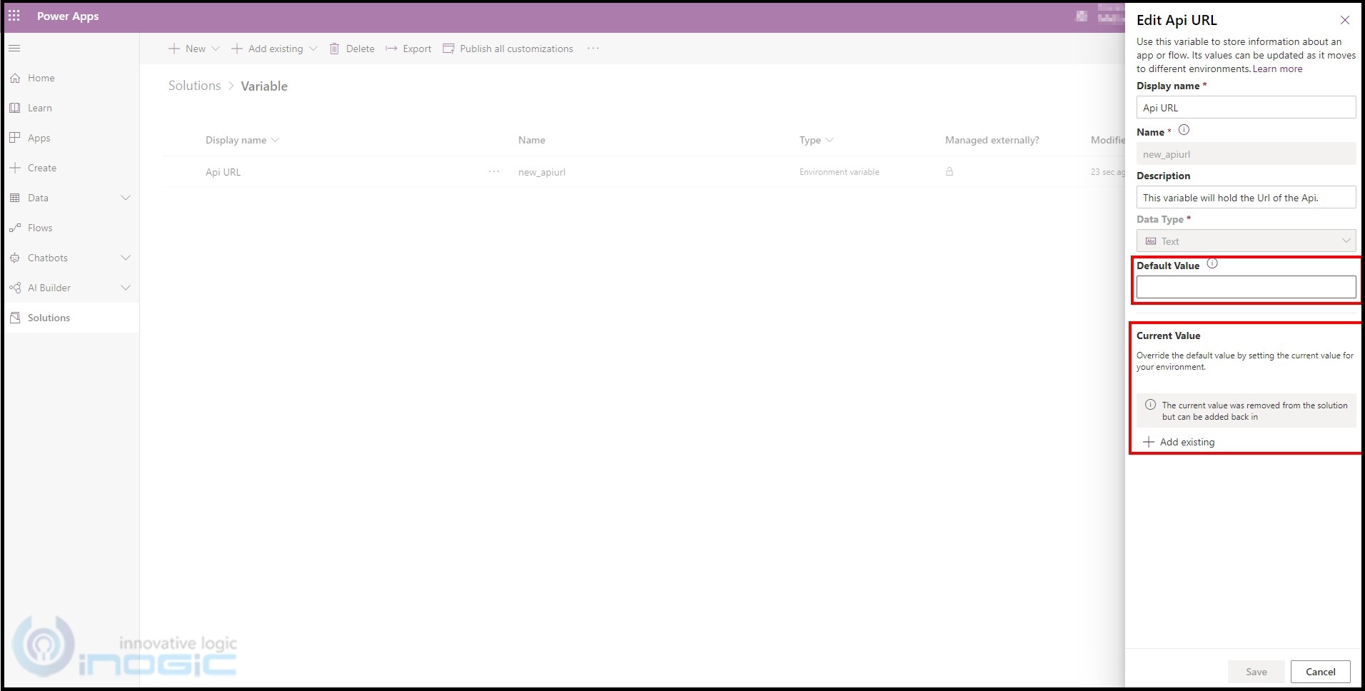Open the Data Type Text dropdown
Screen dimensions: 1365x691
(1246, 241)
